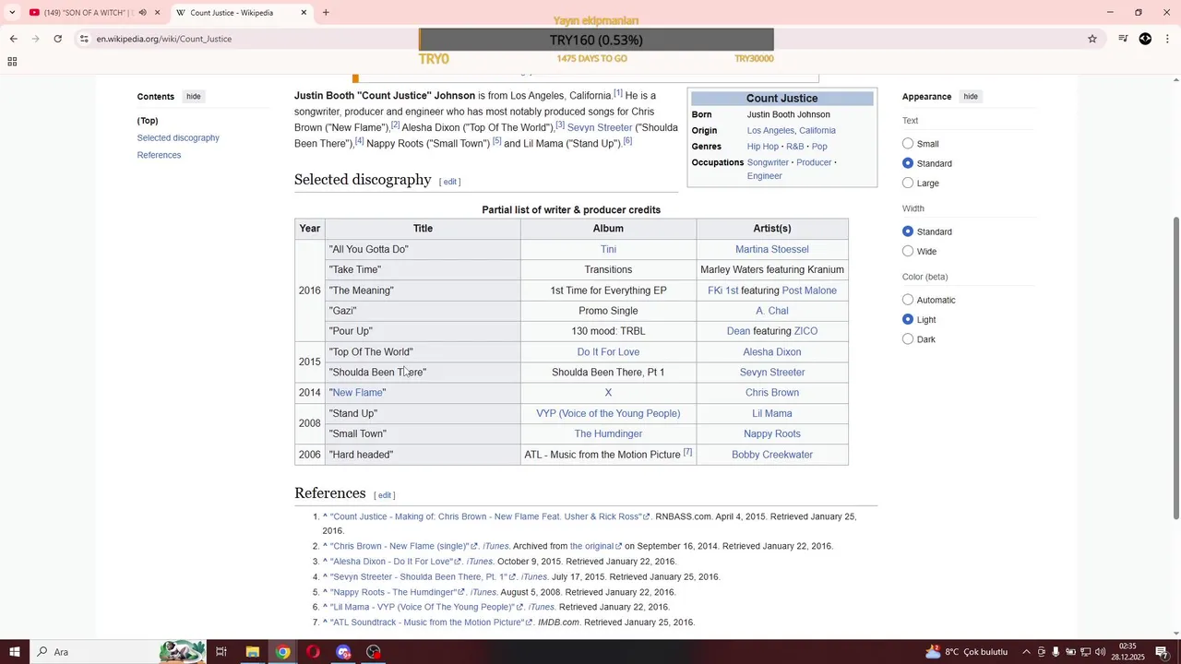The width and height of the screenshot is (1181, 664).
Task: Reload the Count Justice page
Action: coord(57,39)
